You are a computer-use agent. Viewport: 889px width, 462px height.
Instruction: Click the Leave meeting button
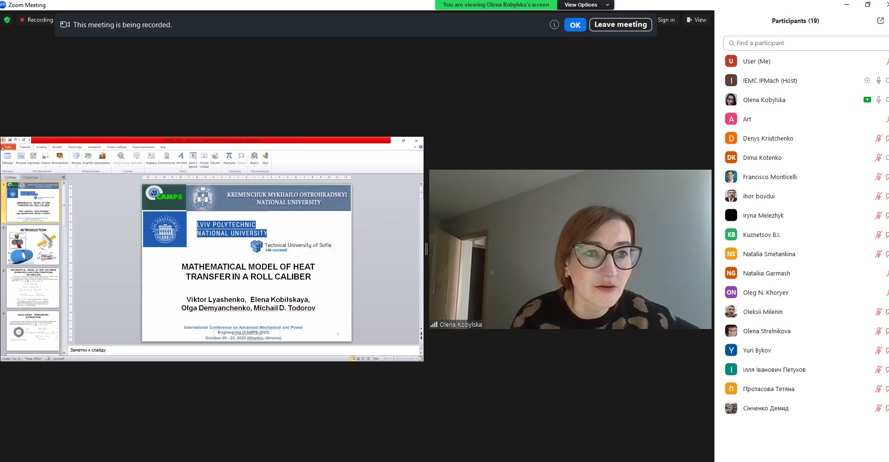click(x=620, y=24)
